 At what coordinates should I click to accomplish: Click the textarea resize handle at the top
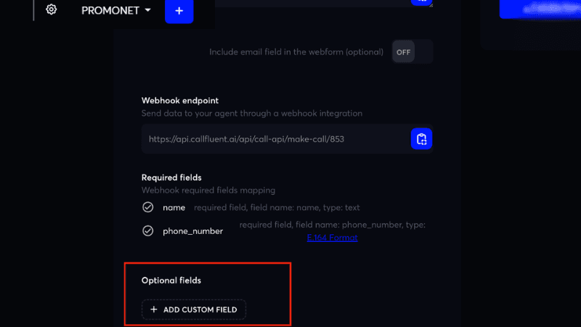[x=431, y=4]
